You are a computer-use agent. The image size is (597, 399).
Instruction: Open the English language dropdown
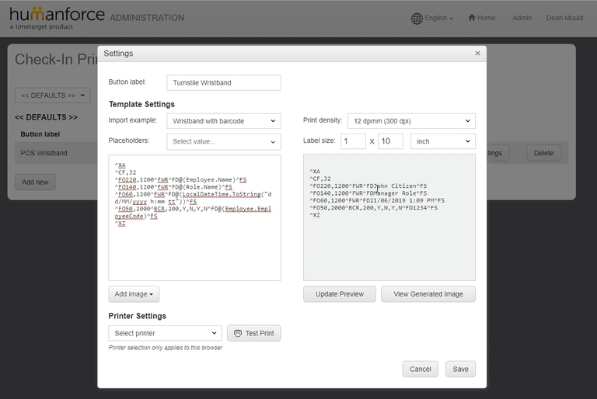[438, 18]
